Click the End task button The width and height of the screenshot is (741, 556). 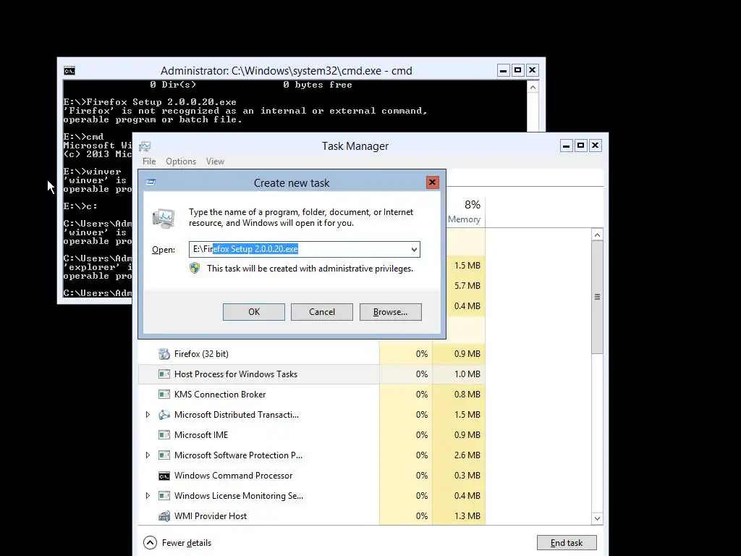coord(567,543)
